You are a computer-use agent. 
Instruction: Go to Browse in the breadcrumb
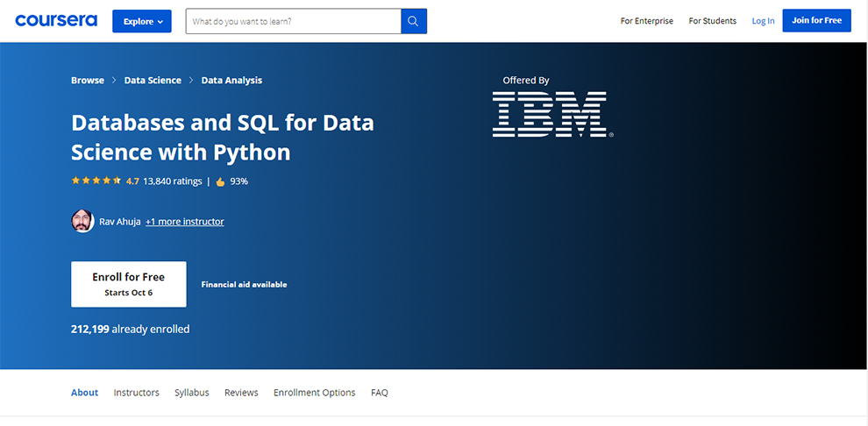88,81
